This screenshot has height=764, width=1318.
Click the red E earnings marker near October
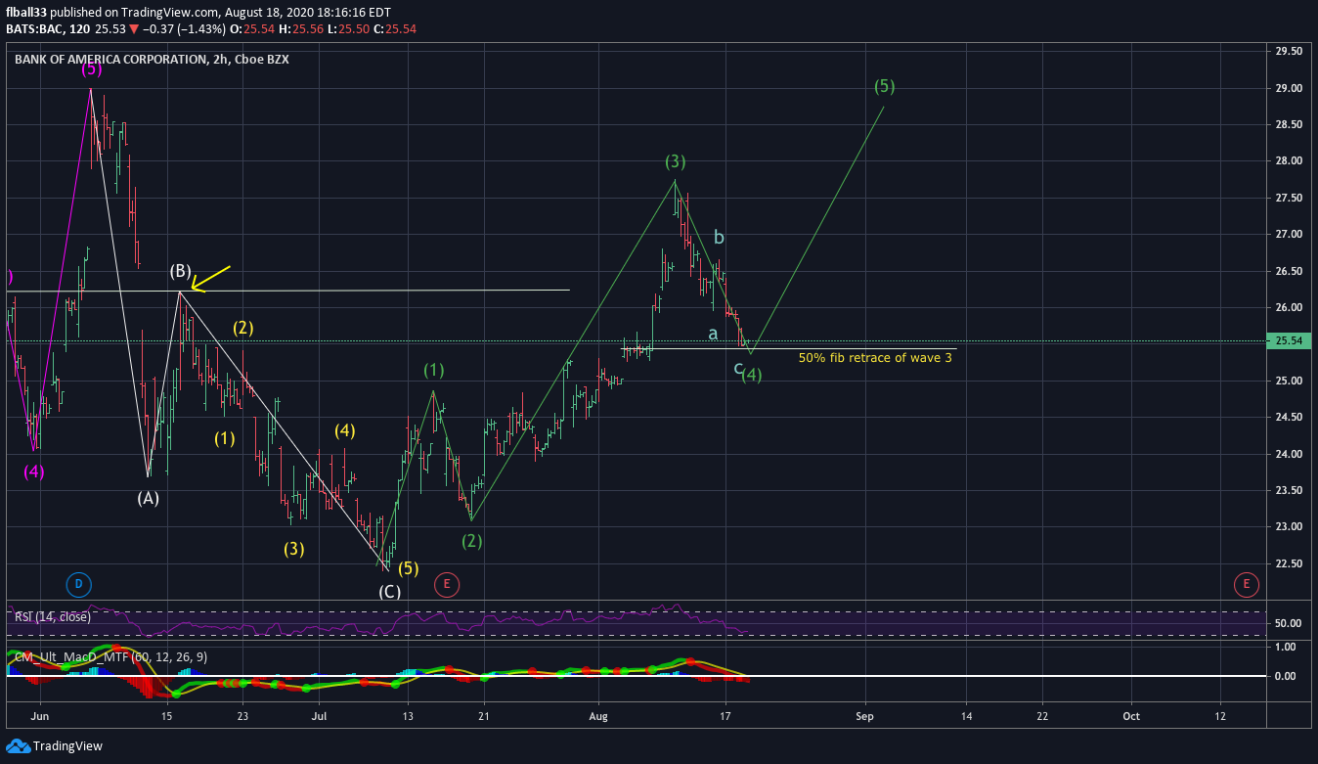tap(1247, 585)
